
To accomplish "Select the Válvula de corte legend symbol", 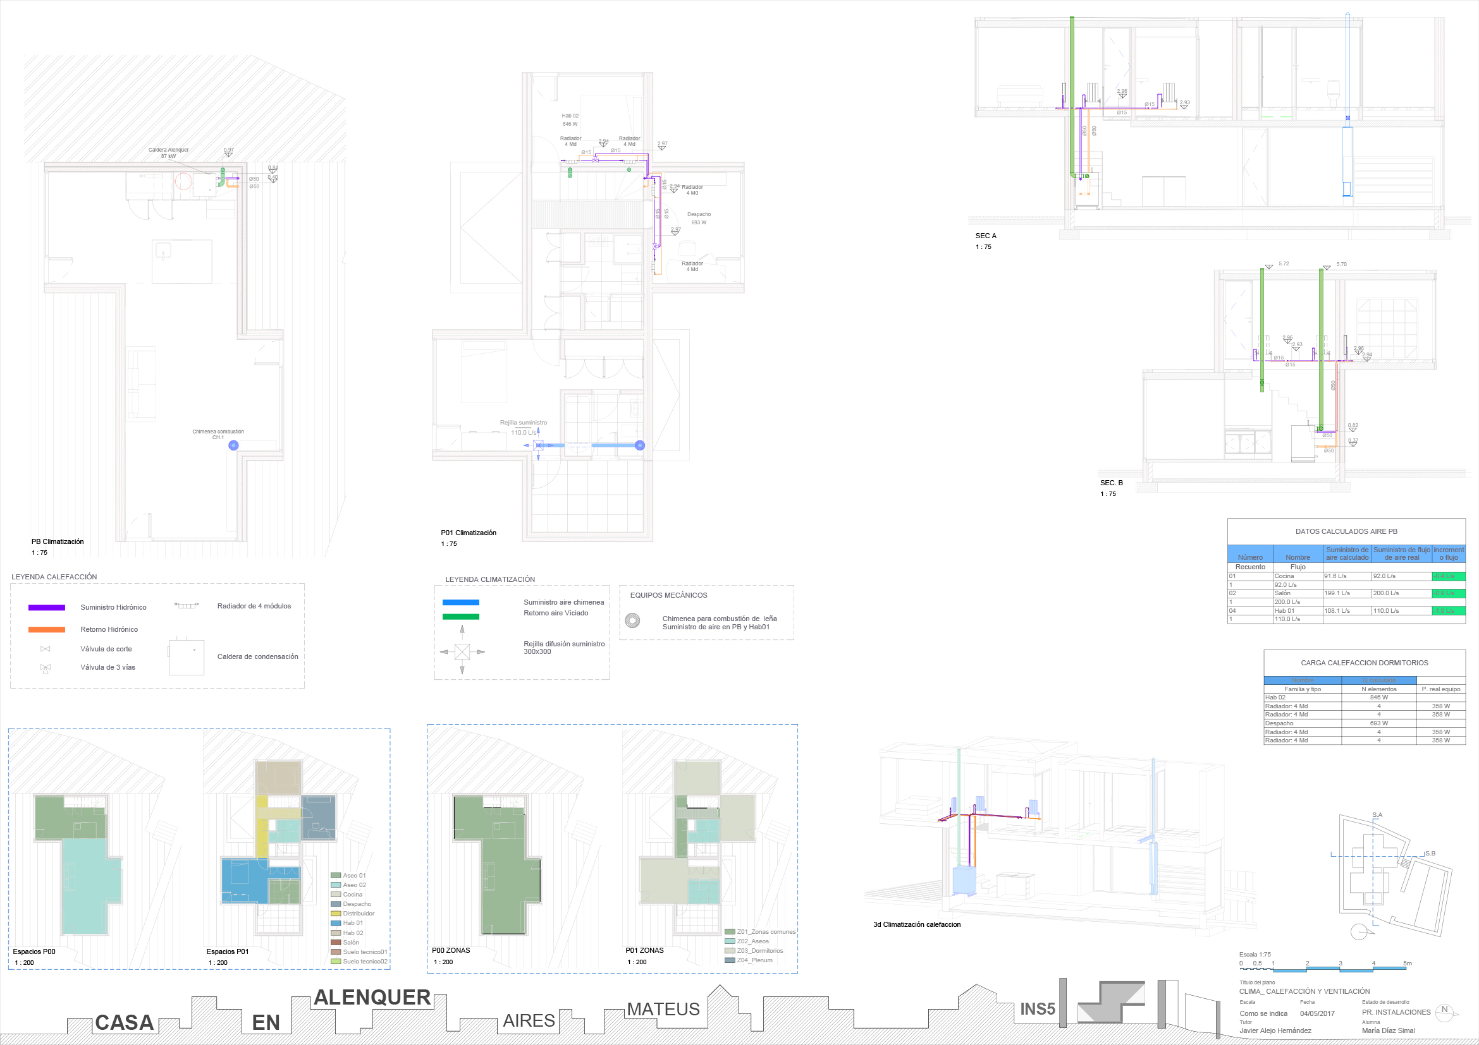I will click(45, 649).
